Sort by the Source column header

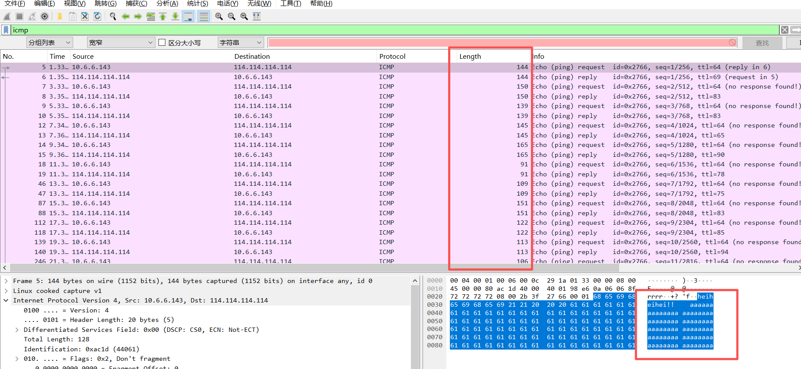[151, 56]
